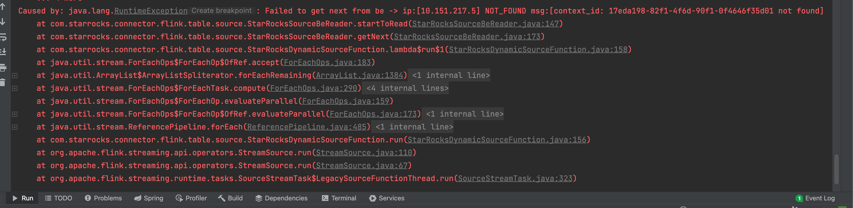Click the scroll down arrow icon
853x208 pixels.
pyautogui.click(x=3, y=22)
